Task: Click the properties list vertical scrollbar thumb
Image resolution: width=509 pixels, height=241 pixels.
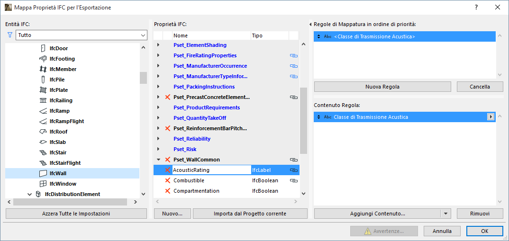Action: point(303,120)
